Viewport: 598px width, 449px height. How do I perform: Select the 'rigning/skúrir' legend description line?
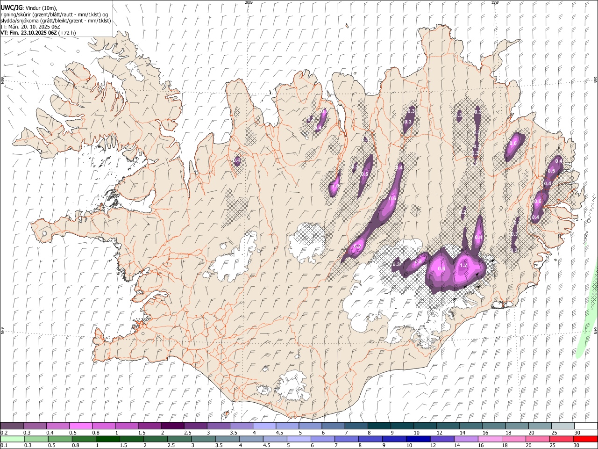54,14
